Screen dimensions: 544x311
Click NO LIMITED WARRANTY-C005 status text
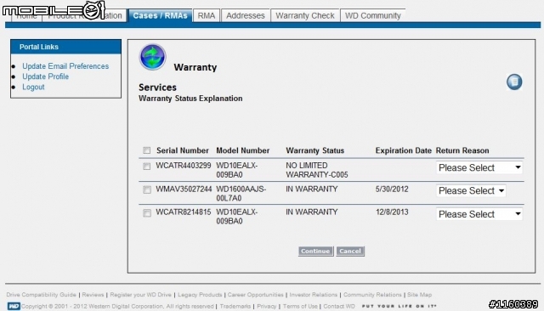pyautogui.click(x=317, y=170)
